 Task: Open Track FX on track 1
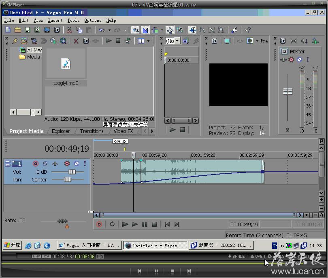click(x=55, y=163)
